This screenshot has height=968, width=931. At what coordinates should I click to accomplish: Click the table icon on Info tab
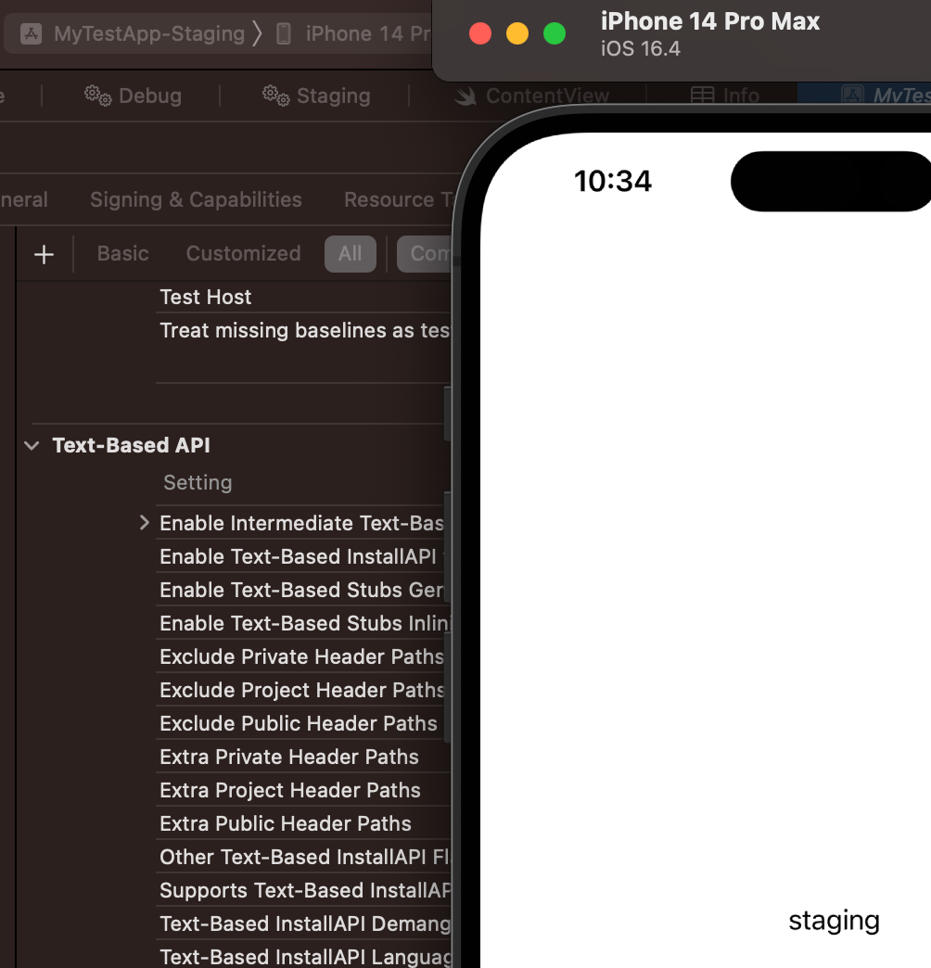pyautogui.click(x=702, y=96)
